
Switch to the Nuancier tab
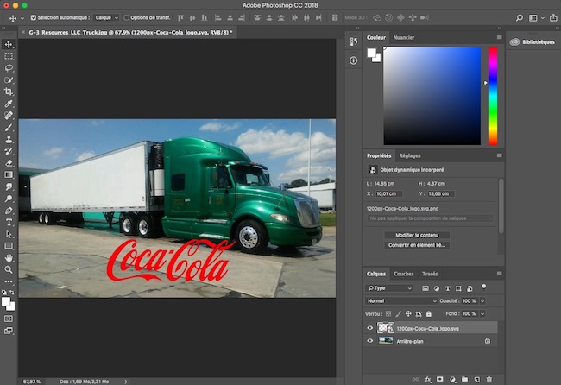(404, 37)
